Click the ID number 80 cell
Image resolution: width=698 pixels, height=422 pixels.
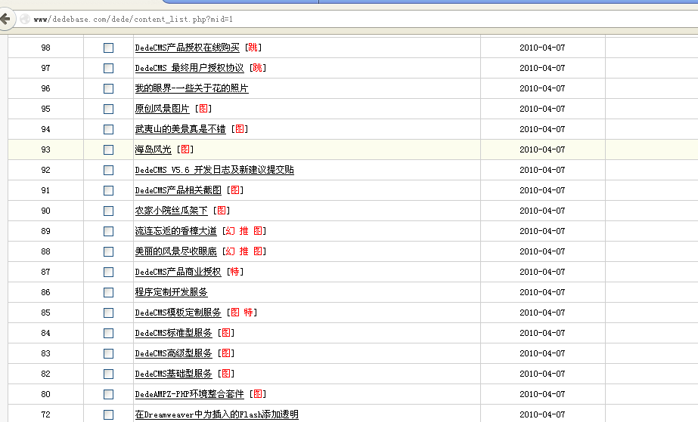[x=46, y=395]
